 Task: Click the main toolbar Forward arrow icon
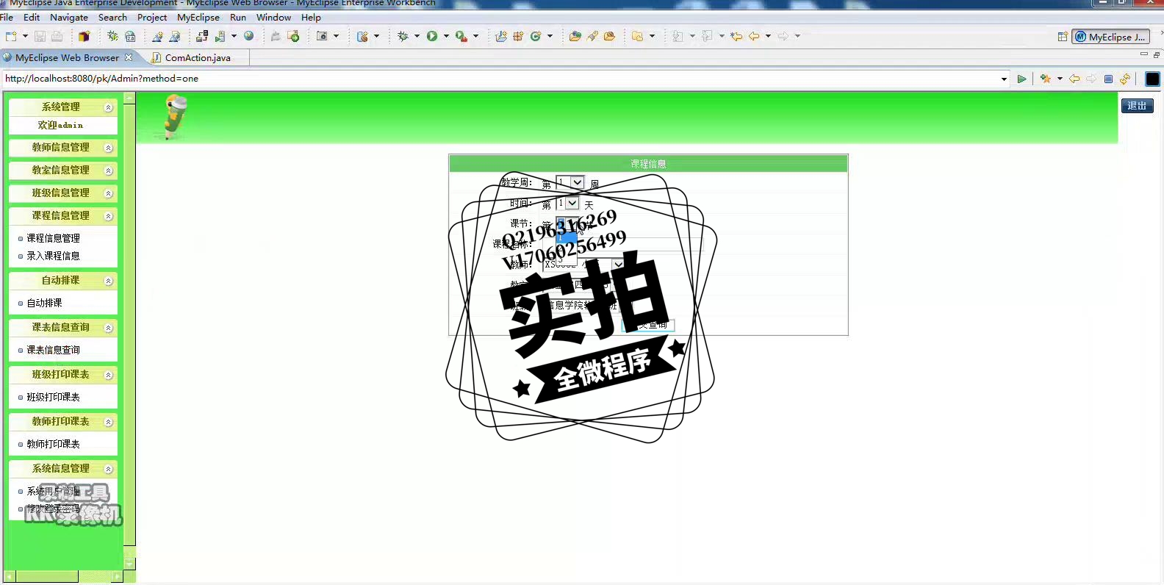[783, 36]
